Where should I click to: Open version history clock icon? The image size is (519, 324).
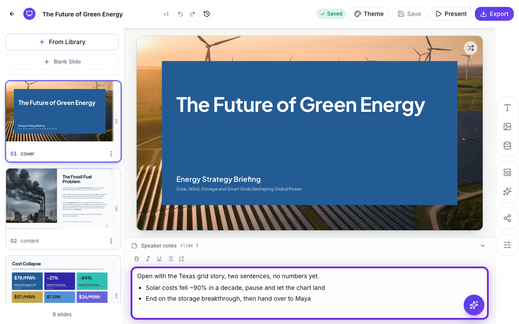tap(207, 14)
